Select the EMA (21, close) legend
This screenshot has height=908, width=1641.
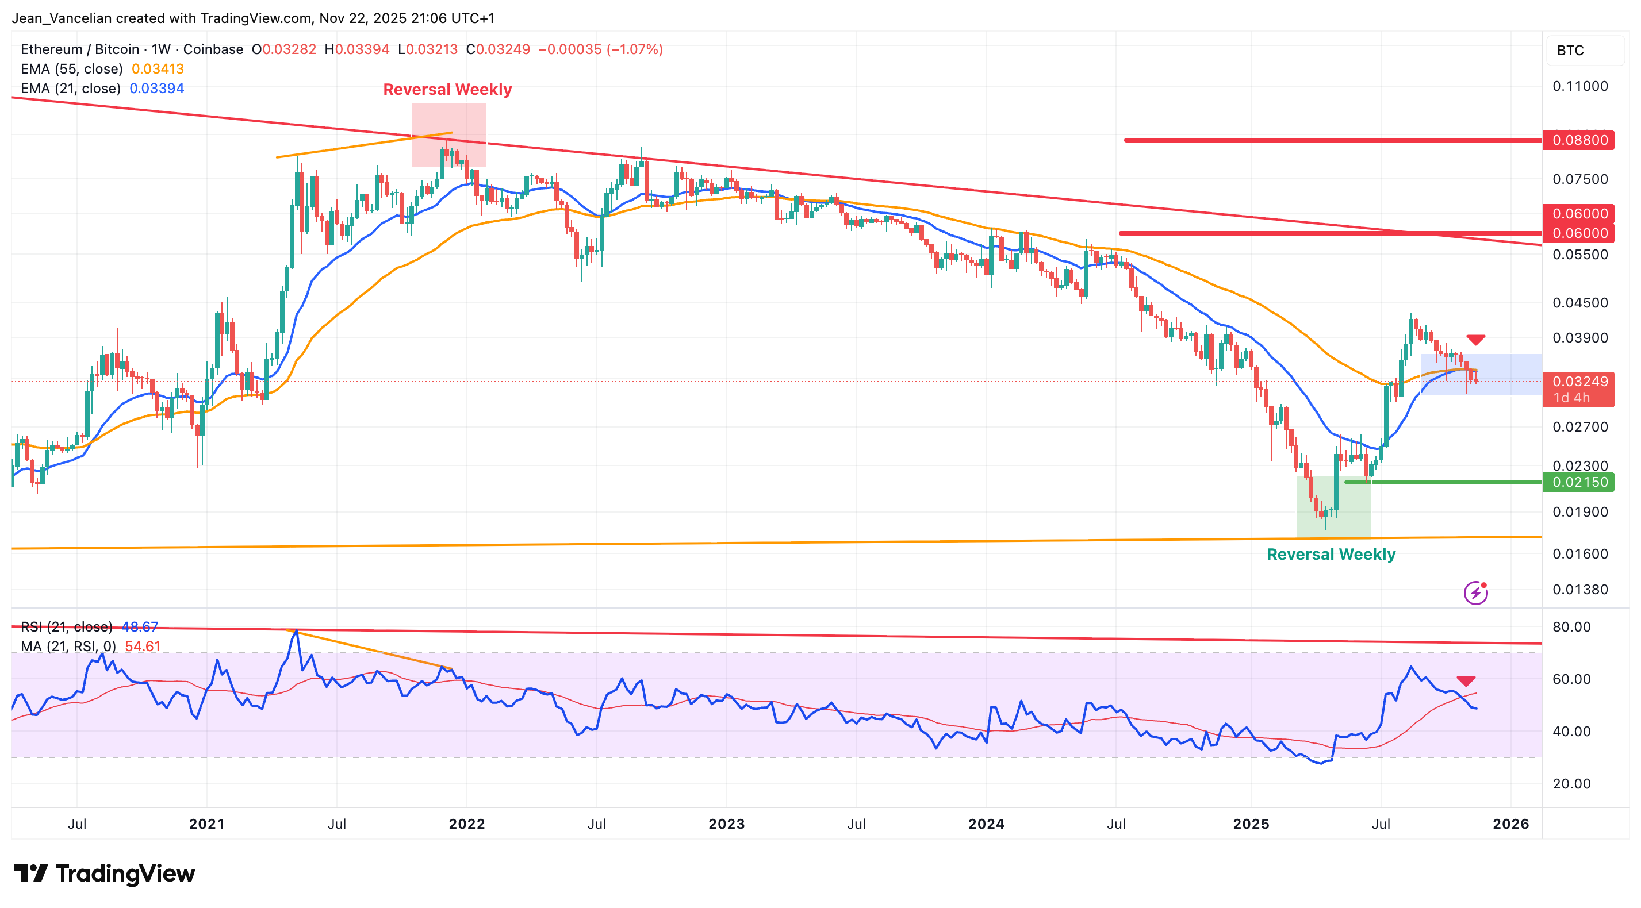pos(70,89)
